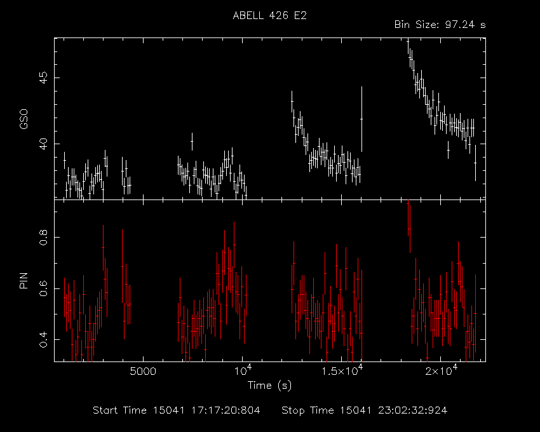Click the 1.5×10^4 tick label
This screenshot has height=432, width=540.
[x=342, y=370]
